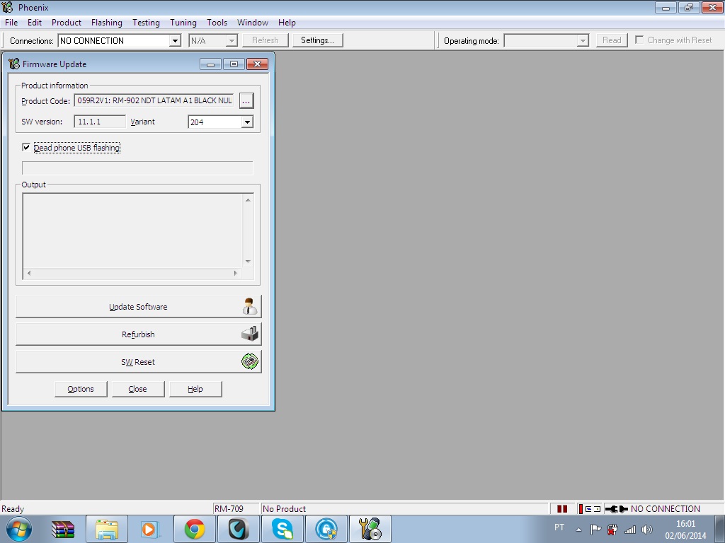The height and width of the screenshot is (543, 725).
Task: Click the Phoenix application title icon
Action: [x=7, y=7]
